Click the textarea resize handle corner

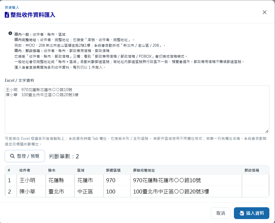coord(267,131)
